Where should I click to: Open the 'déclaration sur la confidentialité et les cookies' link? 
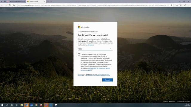tap(98, 75)
